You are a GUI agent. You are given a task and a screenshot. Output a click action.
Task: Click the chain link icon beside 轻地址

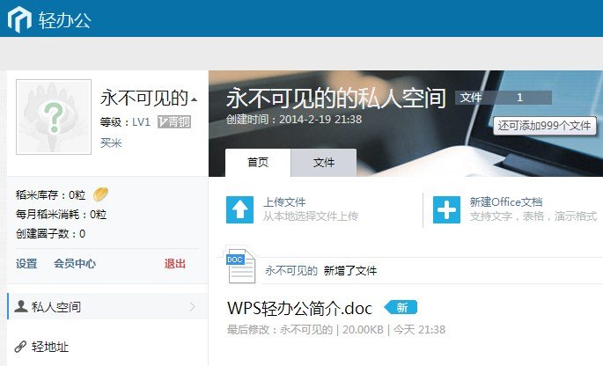pyautogui.click(x=20, y=347)
